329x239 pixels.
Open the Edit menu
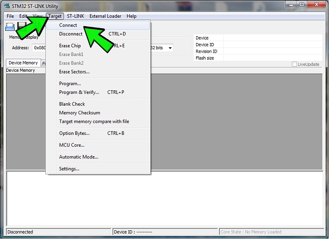pos(23,16)
